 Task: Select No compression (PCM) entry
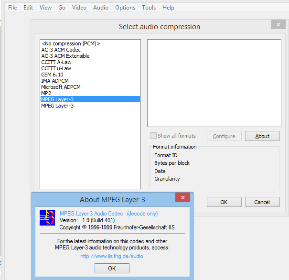(x=90, y=43)
